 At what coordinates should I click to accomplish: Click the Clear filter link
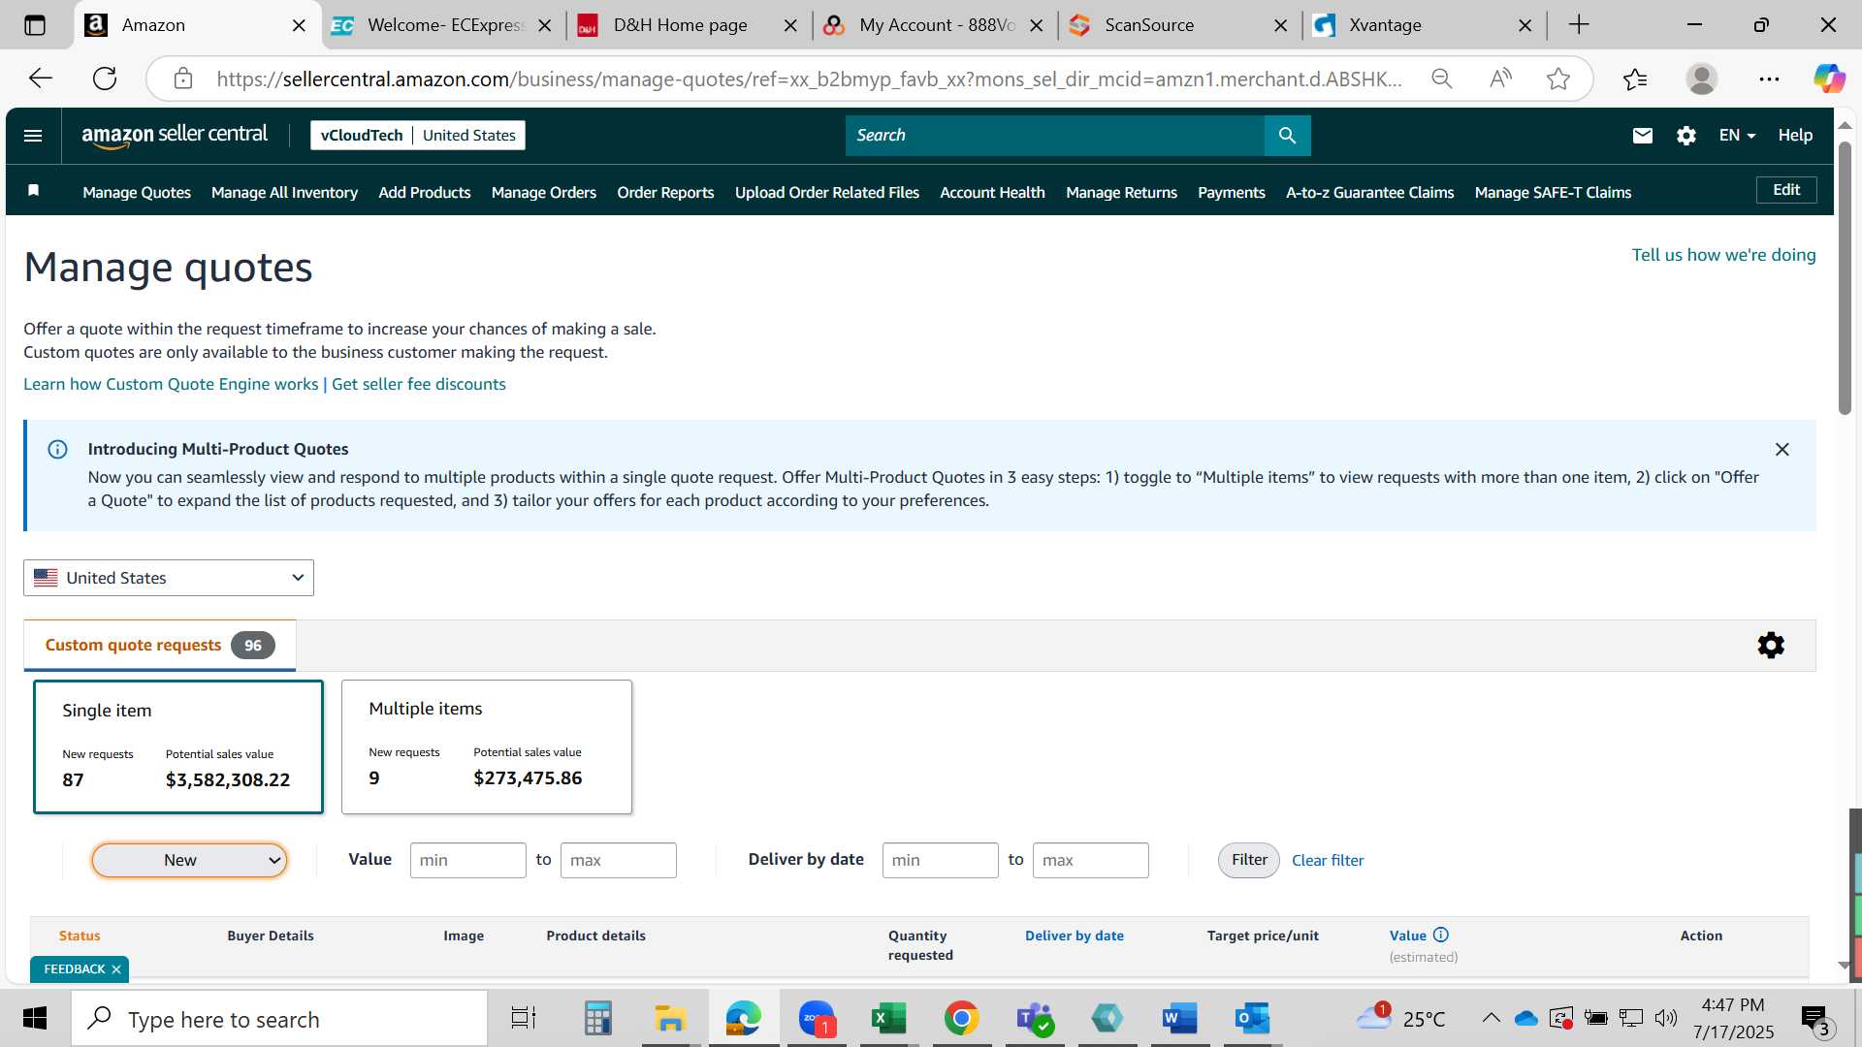(x=1328, y=860)
